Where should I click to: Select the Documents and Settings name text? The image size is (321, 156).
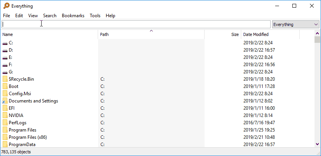coord(33,101)
